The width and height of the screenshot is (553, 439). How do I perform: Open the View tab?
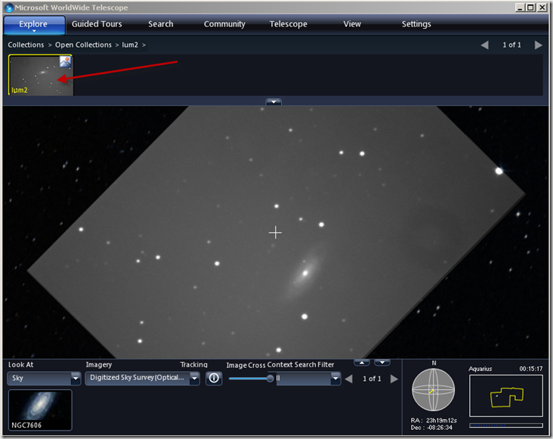[x=352, y=24]
